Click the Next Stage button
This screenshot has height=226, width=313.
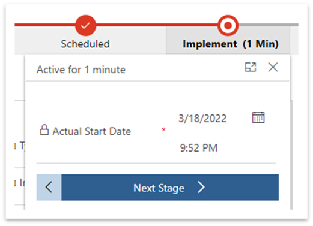[170, 187]
